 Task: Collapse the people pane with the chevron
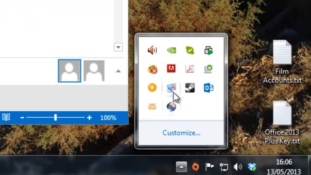coord(118,71)
